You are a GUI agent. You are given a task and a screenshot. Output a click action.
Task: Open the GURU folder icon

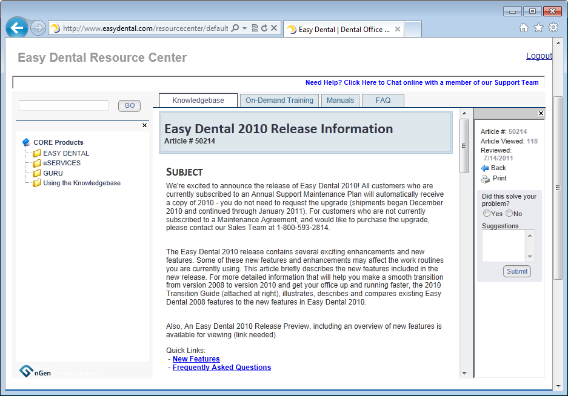click(x=36, y=173)
